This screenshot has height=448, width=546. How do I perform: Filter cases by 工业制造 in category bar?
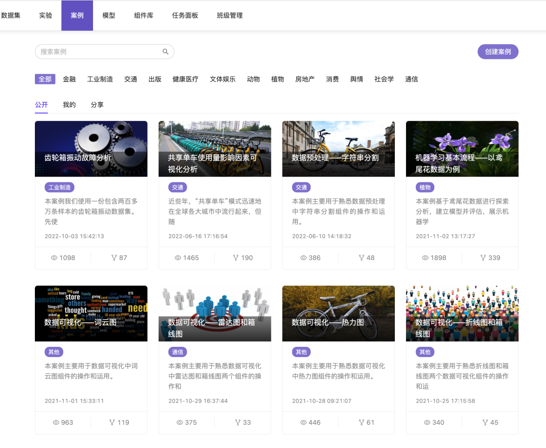100,79
